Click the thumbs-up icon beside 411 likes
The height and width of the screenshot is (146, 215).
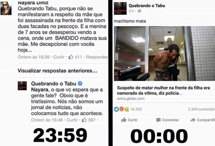click(x=71, y=57)
